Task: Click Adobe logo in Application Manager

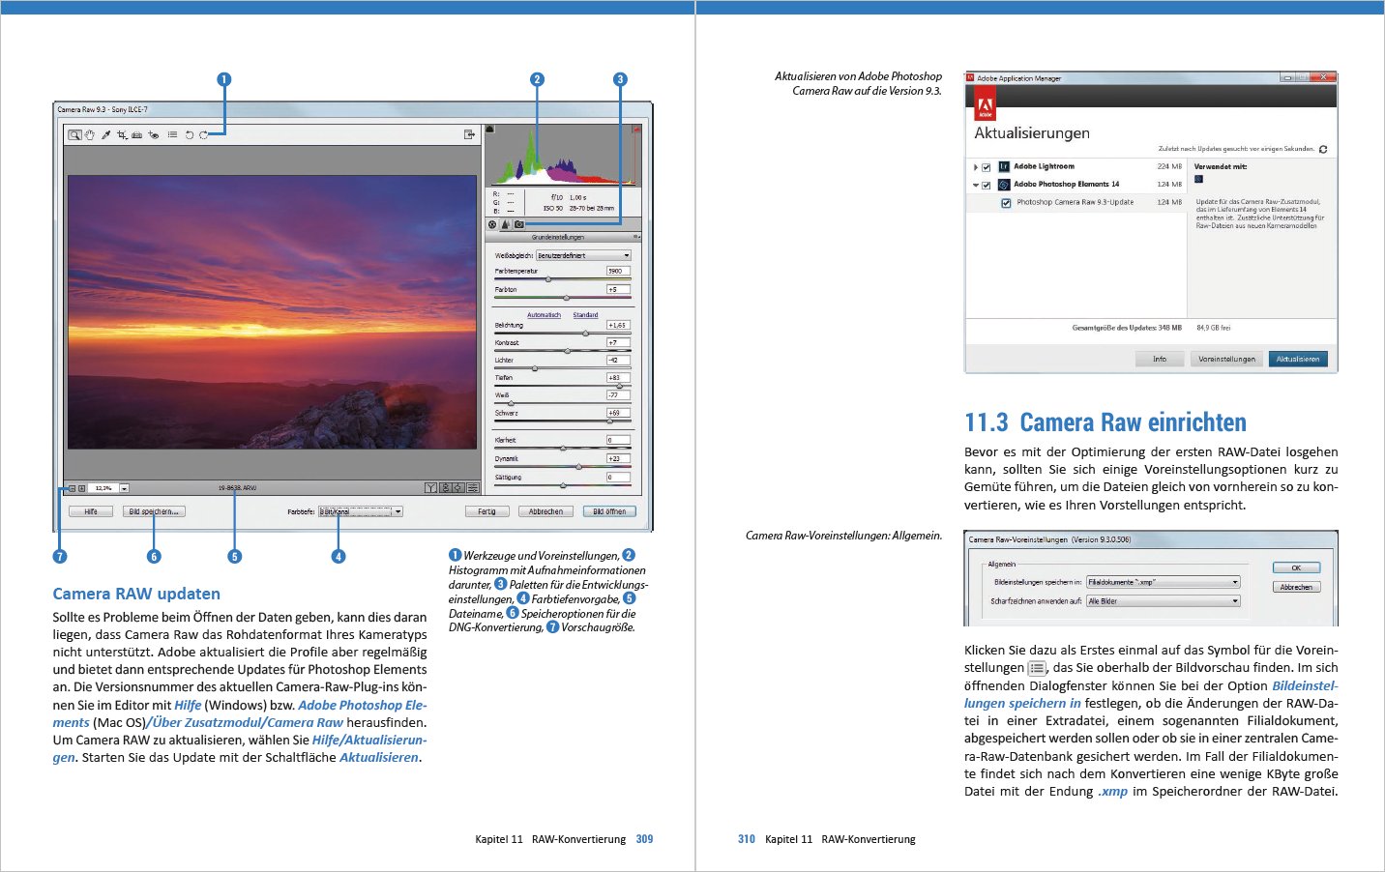Action: click(x=985, y=103)
